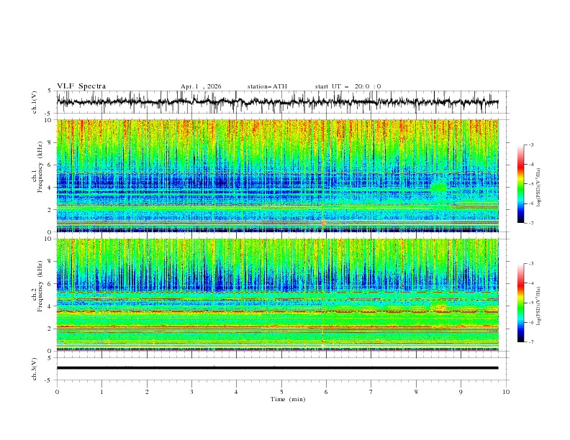Click the ch.1 voltage waveform trace
This screenshot has height=440, width=570.
[277, 102]
